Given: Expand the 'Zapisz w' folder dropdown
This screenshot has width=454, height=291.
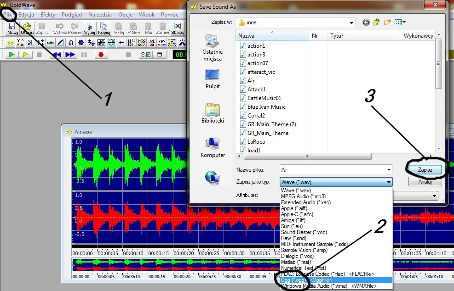Looking at the screenshot, I should [351, 22].
